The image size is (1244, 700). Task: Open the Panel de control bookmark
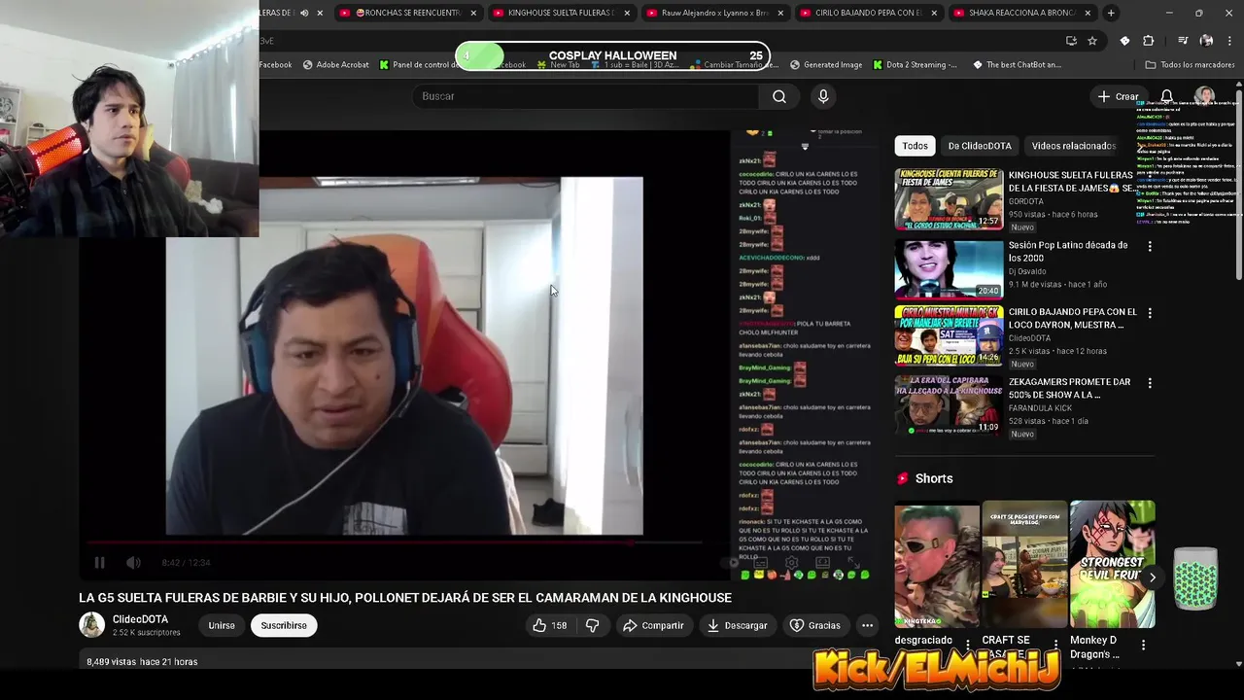[421, 65]
